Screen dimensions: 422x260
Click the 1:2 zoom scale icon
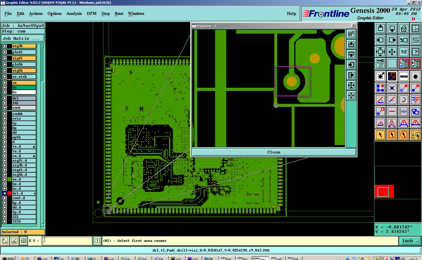404,52
